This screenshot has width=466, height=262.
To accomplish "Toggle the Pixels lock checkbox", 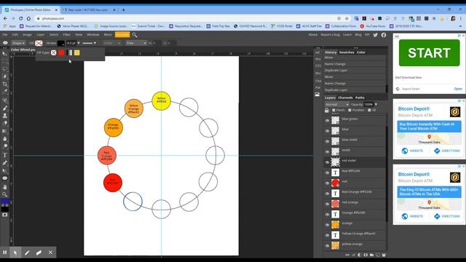I will pyautogui.click(x=333, y=110).
